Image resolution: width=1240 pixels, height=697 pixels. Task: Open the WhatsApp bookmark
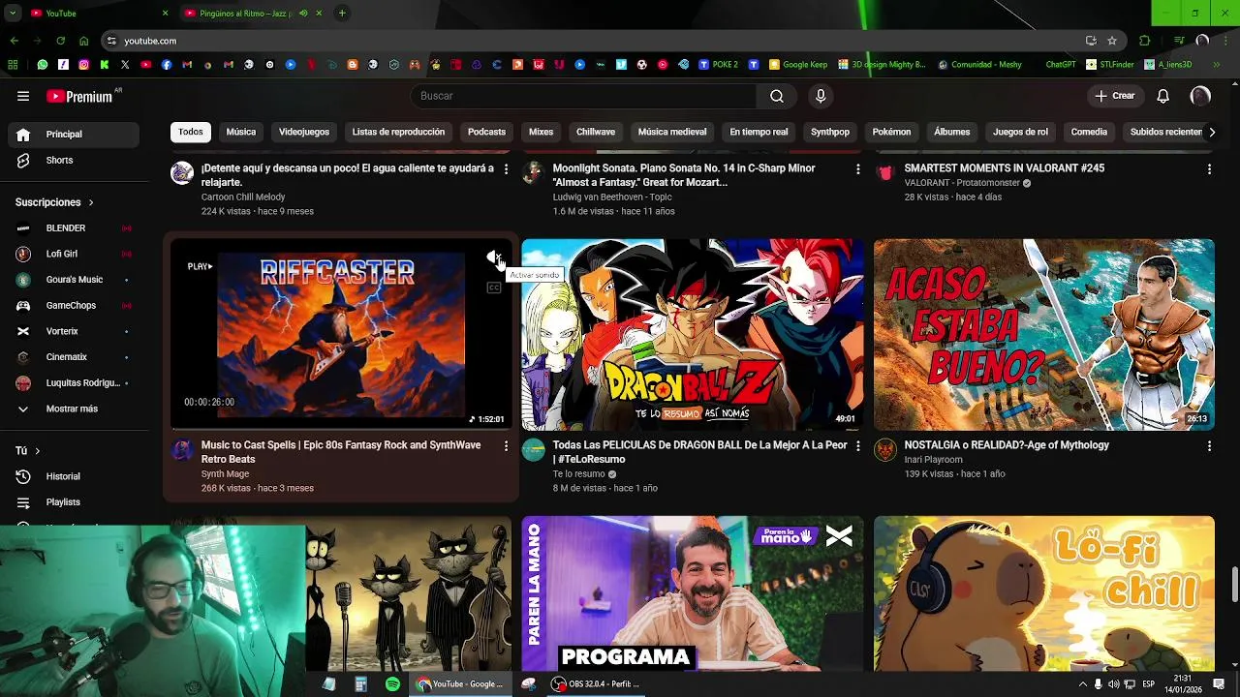tap(43, 65)
